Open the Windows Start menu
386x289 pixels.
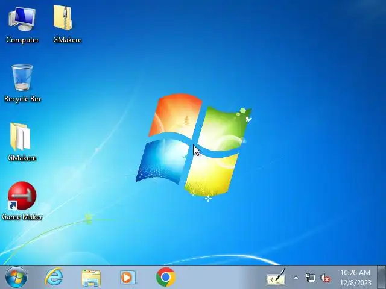coord(16,277)
